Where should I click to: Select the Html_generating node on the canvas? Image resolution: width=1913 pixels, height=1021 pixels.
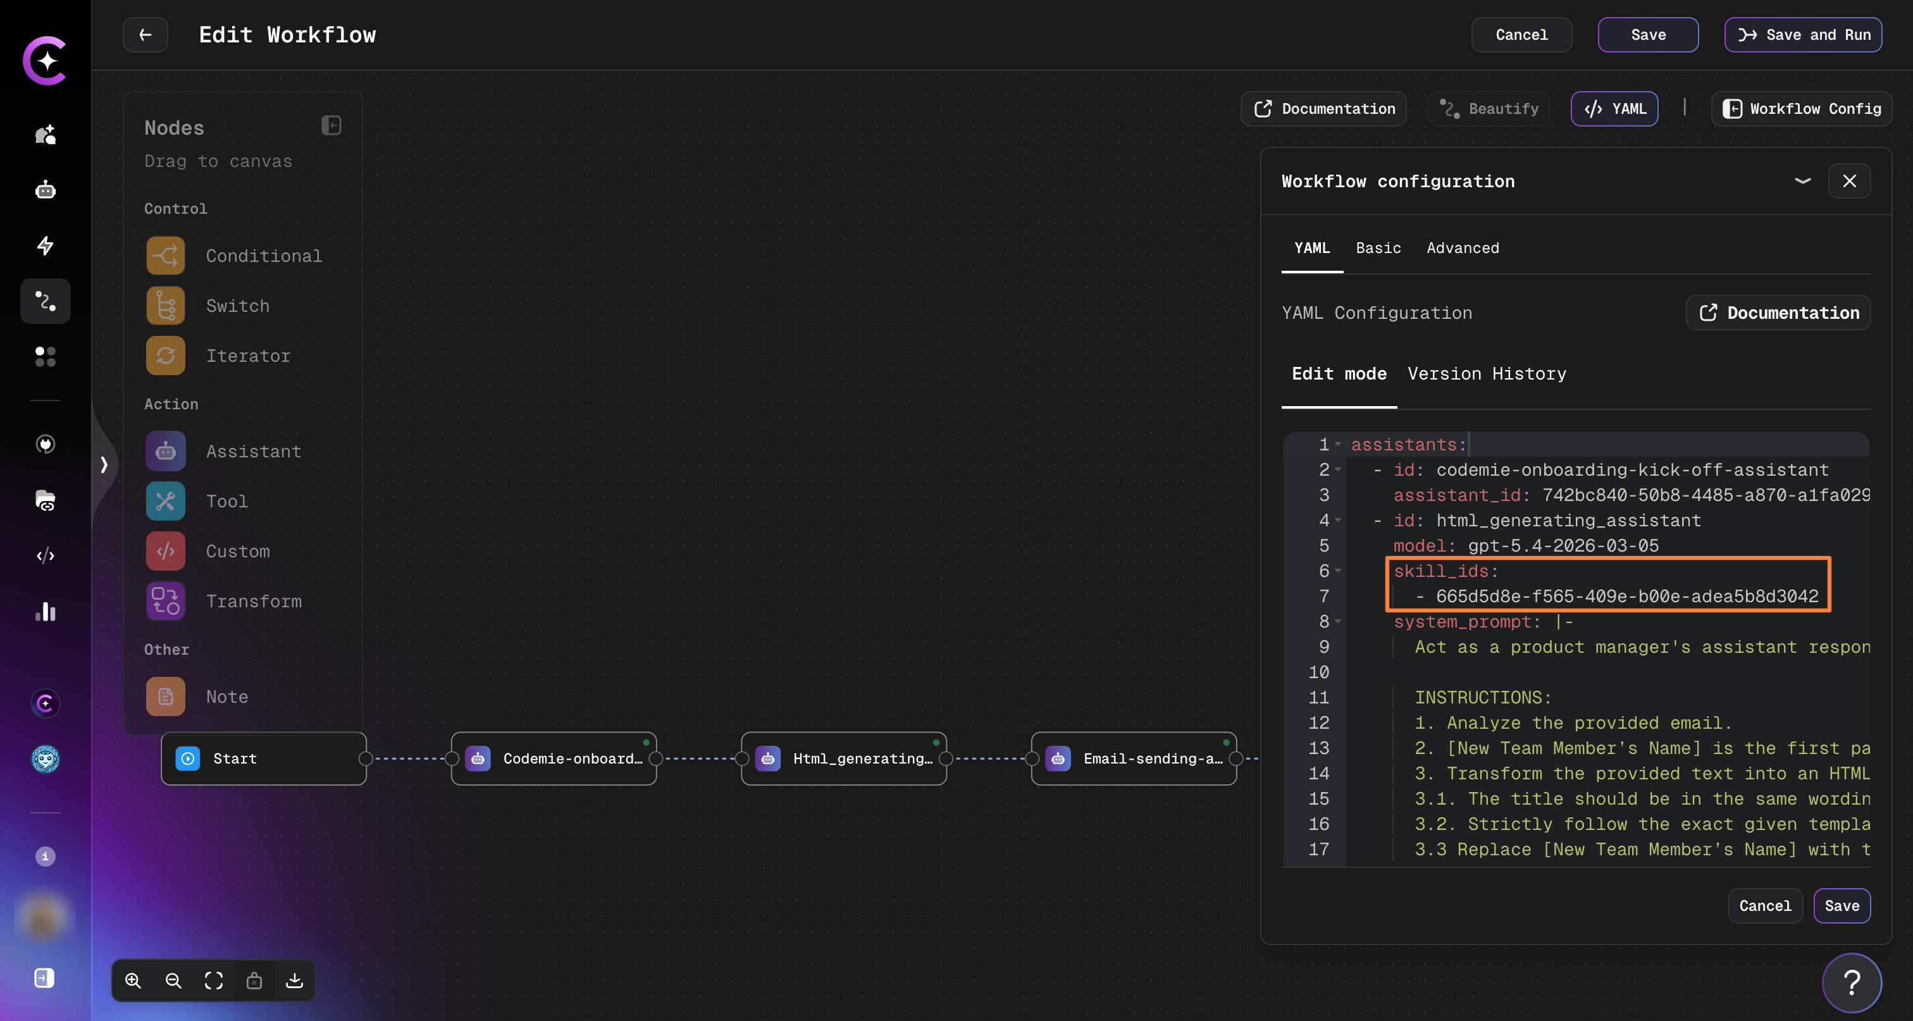(844, 758)
